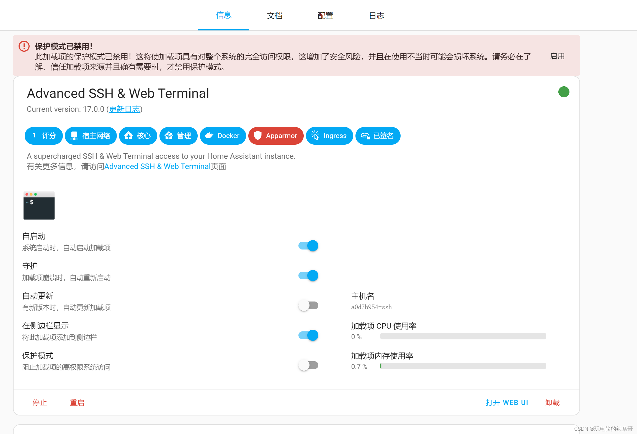This screenshot has height=434, width=637.
Task: Click the 加载项内存使用率 progress bar
Action: tap(463, 366)
